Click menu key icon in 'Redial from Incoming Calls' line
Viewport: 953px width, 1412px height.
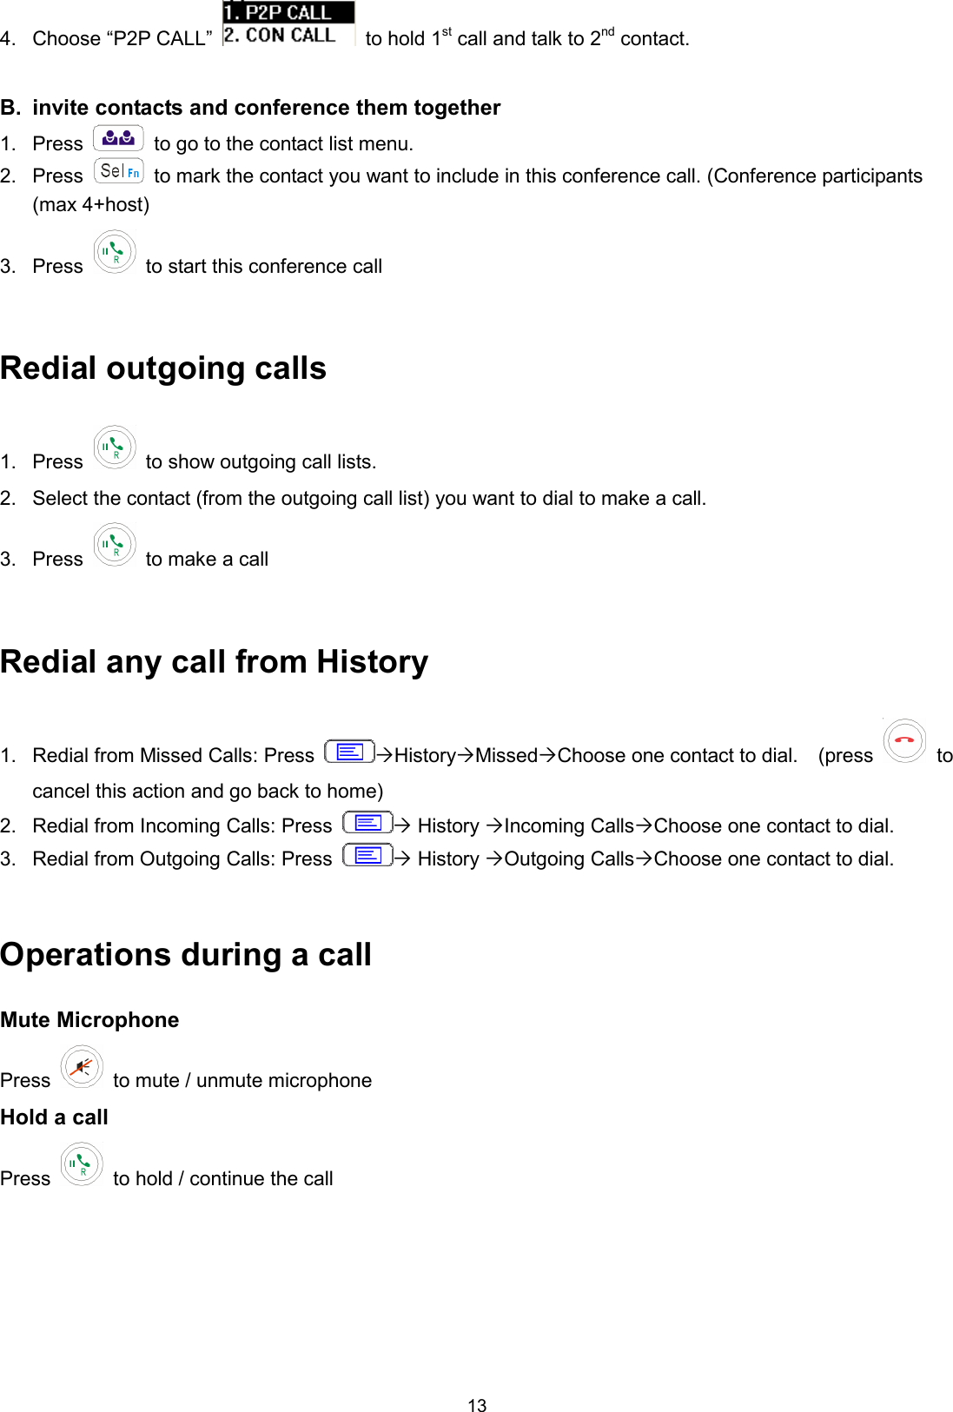367,822
